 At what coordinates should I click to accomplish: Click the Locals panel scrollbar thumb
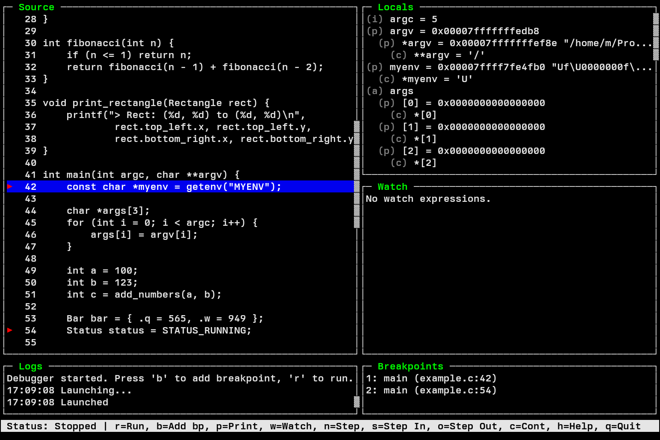click(656, 37)
